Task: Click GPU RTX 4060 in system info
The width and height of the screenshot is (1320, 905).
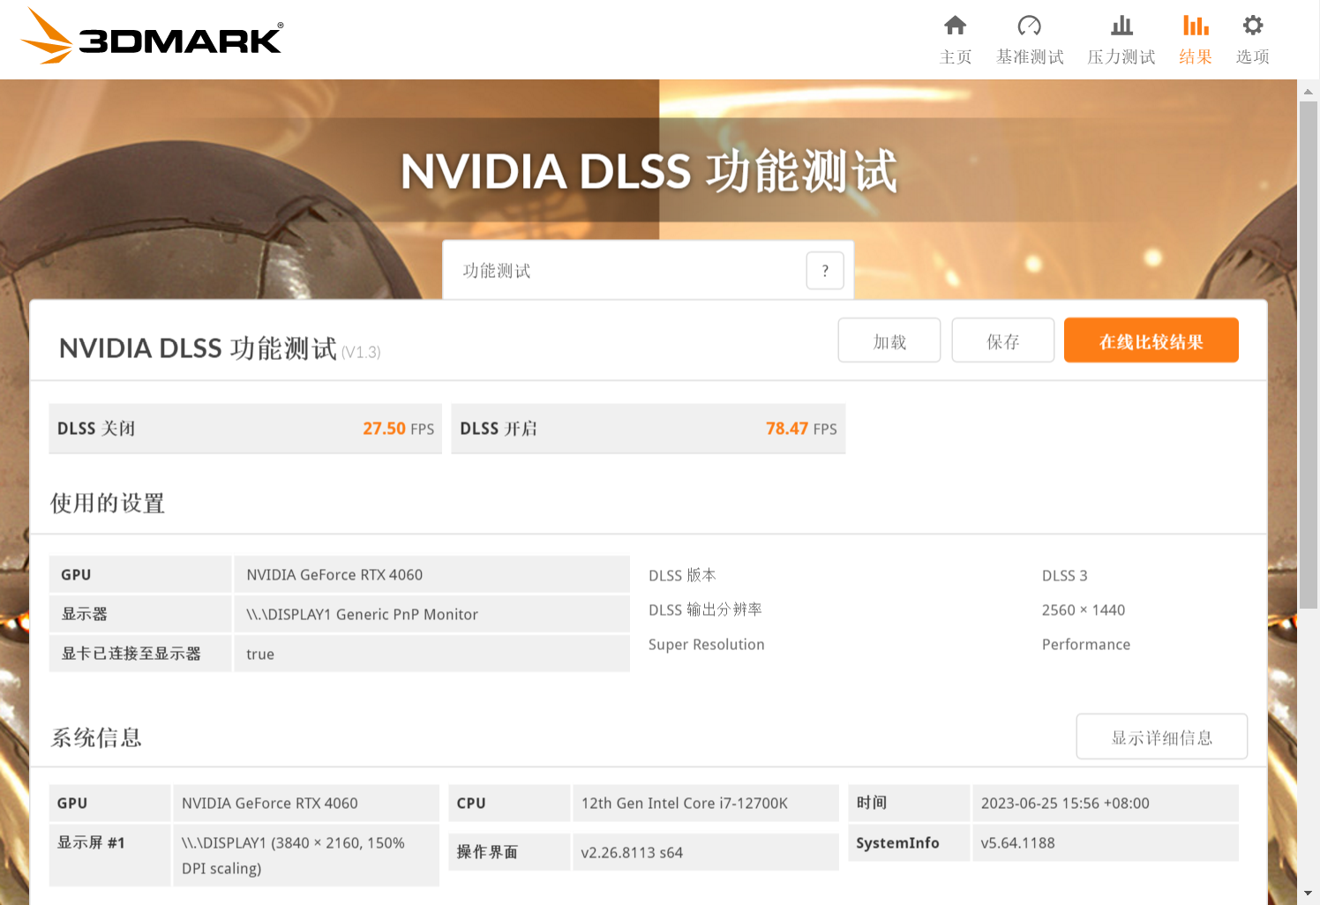Action: [306, 803]
